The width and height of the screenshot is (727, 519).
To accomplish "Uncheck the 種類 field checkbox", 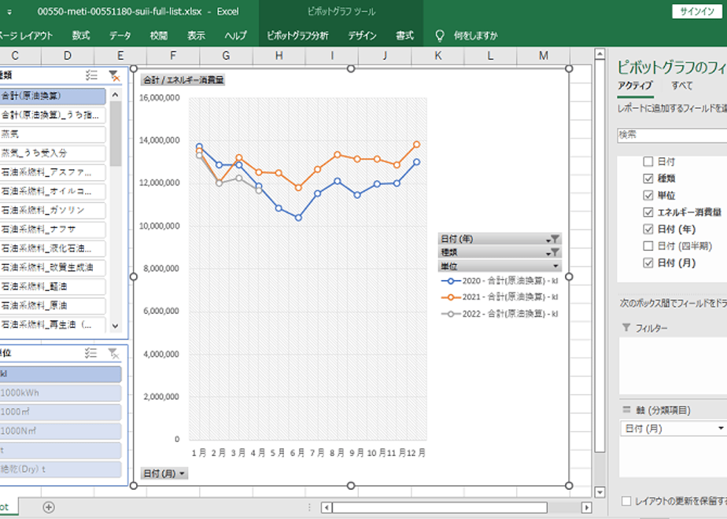I will click(648, 179).
